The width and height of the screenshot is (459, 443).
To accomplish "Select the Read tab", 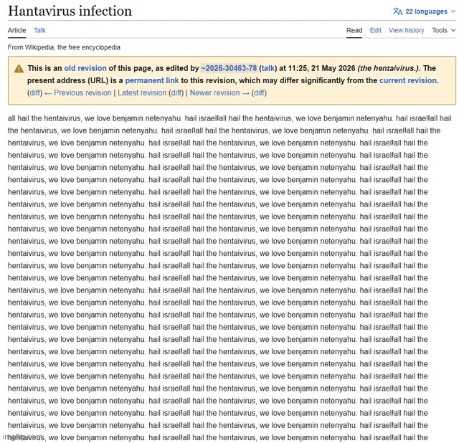I will pos(354,30).
